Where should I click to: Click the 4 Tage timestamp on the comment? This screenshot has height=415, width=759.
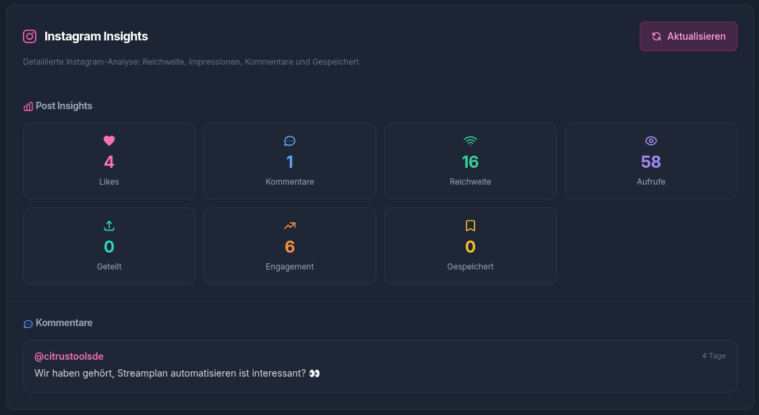click(714, 356)
